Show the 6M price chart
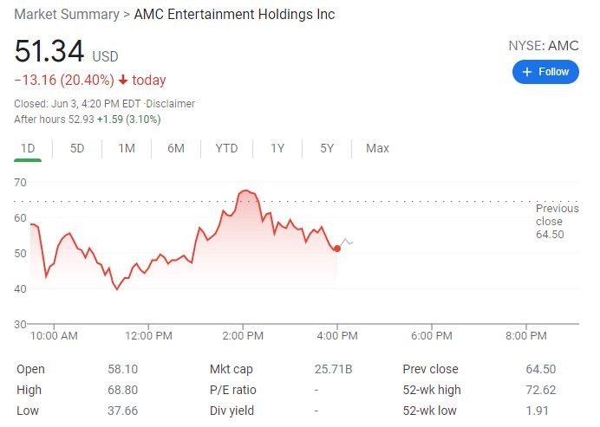The height and width of the screenshot is (427, 600). tap(176, 148)
